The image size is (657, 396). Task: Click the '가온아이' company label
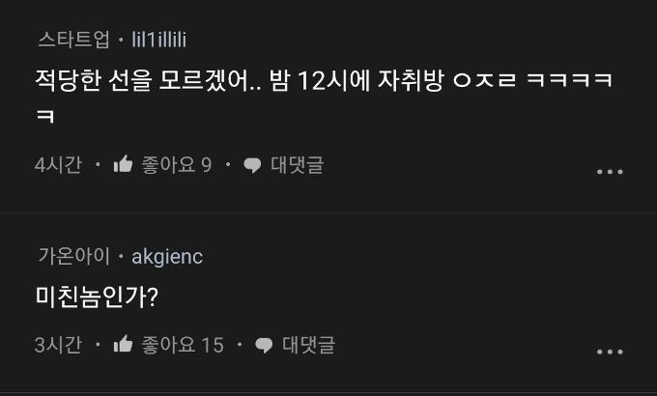(x=73, y=257)
